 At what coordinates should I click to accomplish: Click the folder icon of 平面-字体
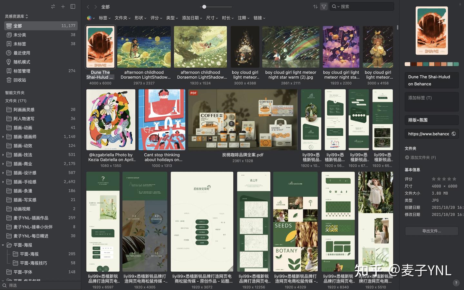9,272
